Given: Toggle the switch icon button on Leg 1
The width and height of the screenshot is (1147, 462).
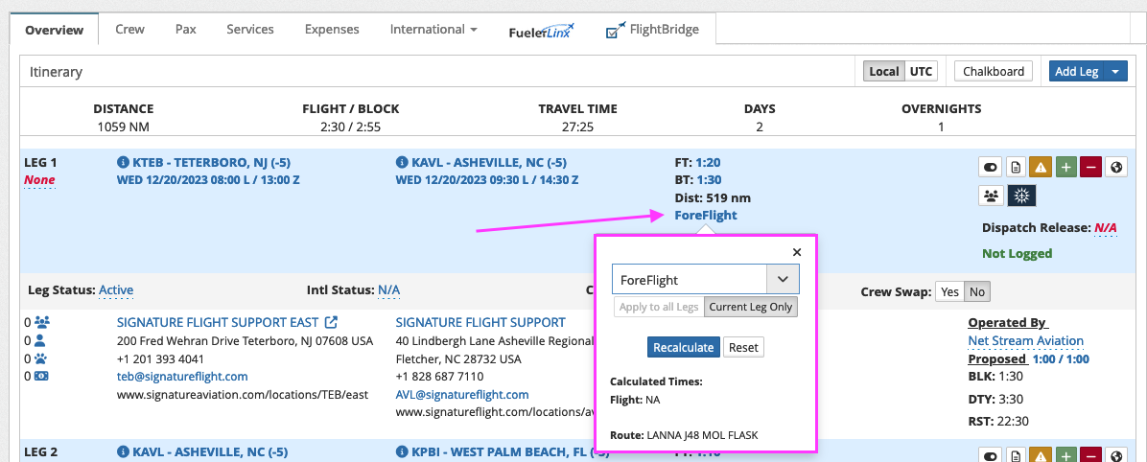Looking at the screenshot, I should 991,167.
